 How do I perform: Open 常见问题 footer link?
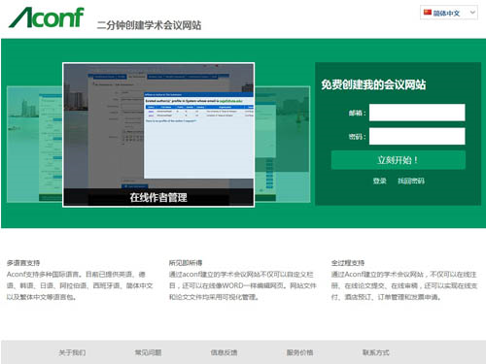click(x=148, y=352)
